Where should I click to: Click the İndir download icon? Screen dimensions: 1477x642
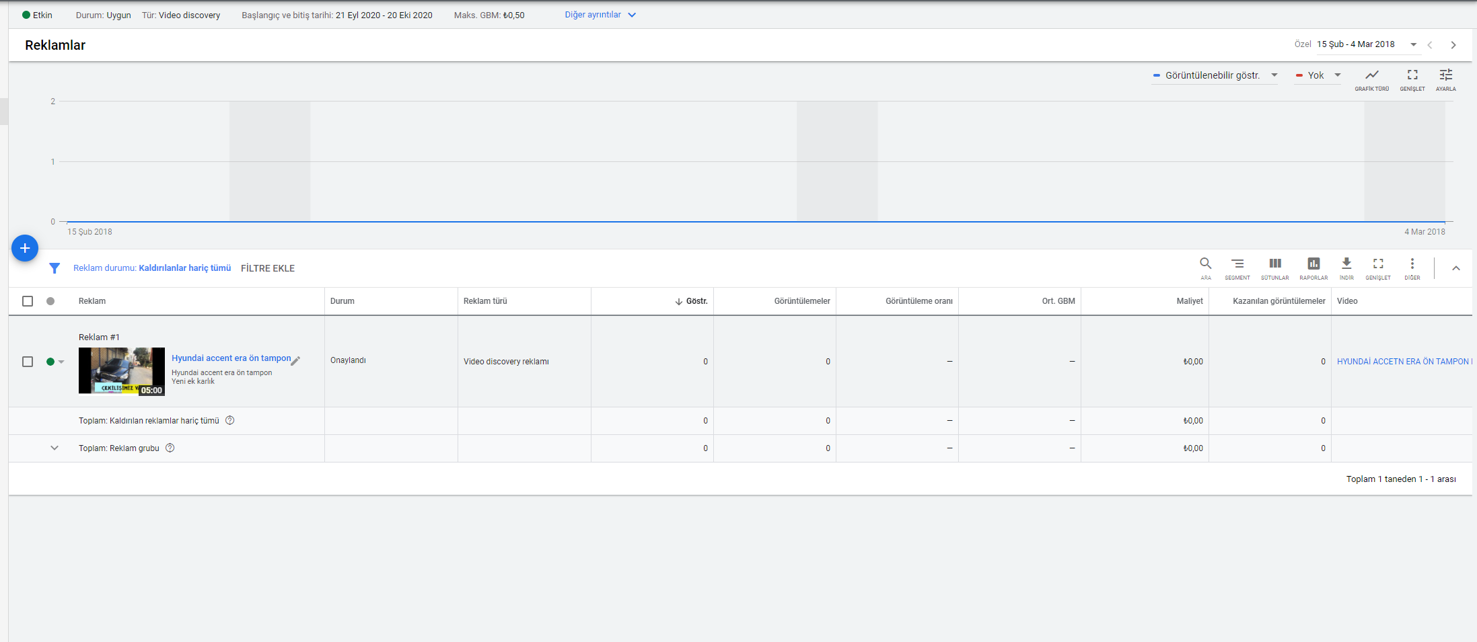[x=1346, y=267]
